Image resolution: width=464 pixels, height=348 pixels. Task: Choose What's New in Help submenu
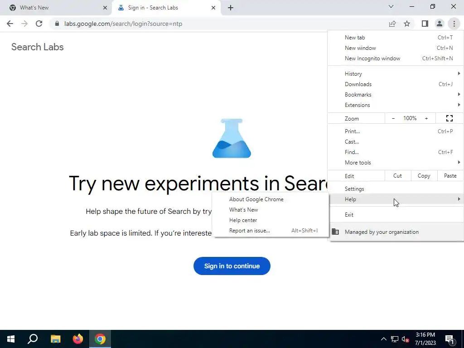tap(271, 209)
